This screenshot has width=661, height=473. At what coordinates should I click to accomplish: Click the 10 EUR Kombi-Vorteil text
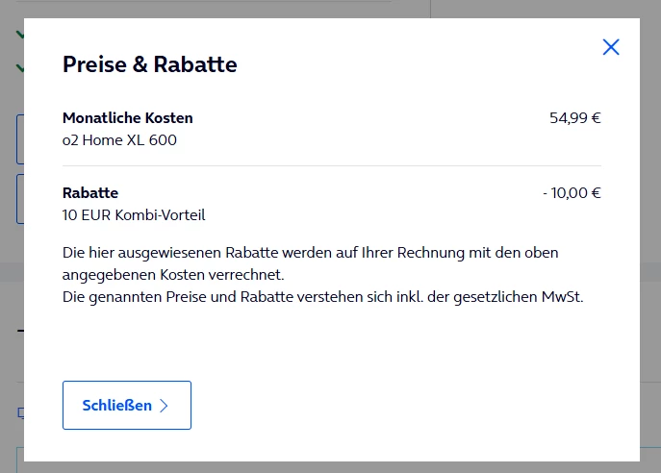(x=134, y=215)
